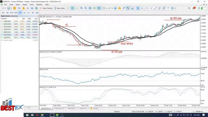The height and width of the screenshot is (117, 208).
Task: Open the View menu
Action: 11,5
